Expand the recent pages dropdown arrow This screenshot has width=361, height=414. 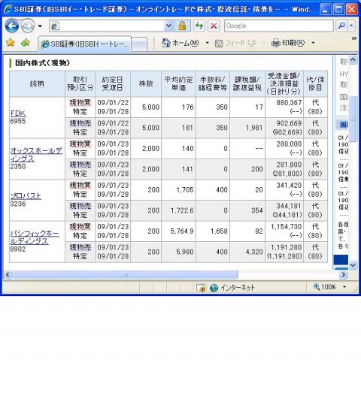(x=40, y=26)
